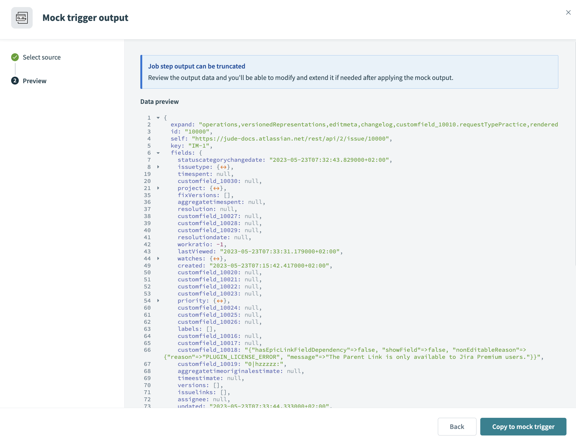Click the self URL value on line 4
This screenshot has width=576, height=442.
pos(290,139)
